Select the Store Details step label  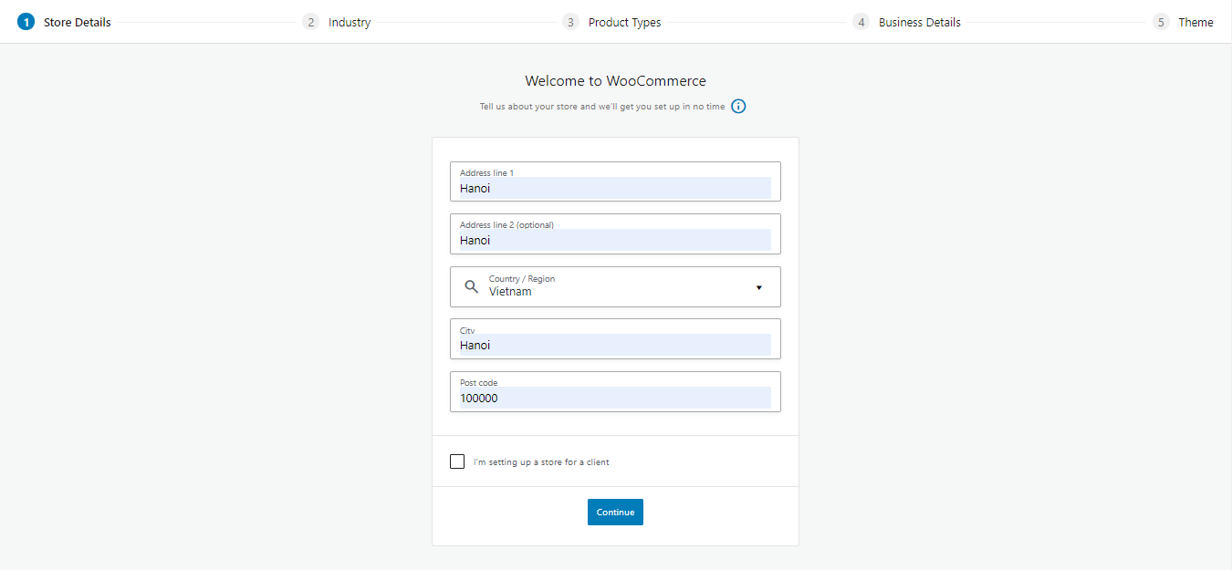click(78, 23)
